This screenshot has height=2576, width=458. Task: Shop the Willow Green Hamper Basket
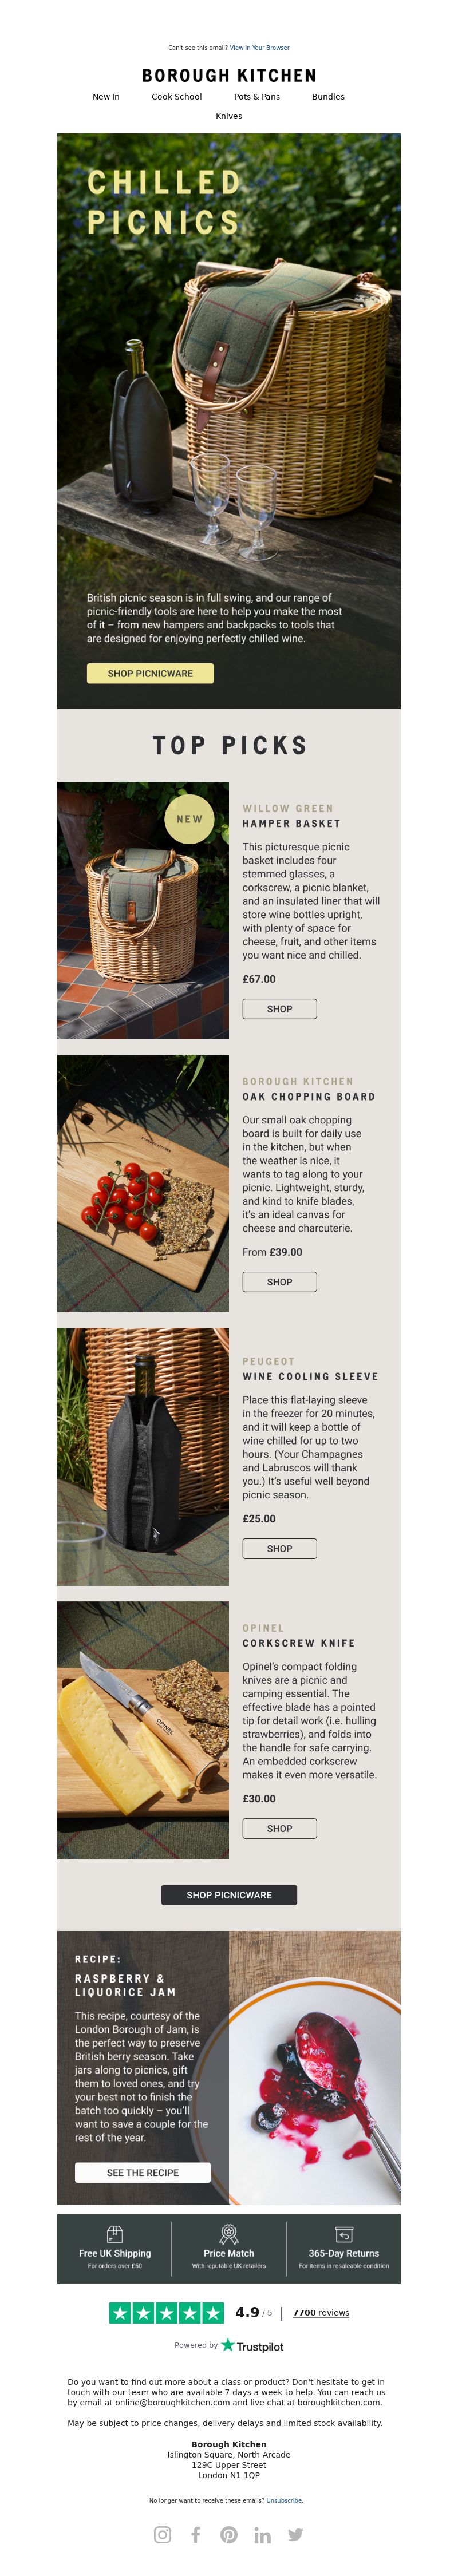(280, 1009)
